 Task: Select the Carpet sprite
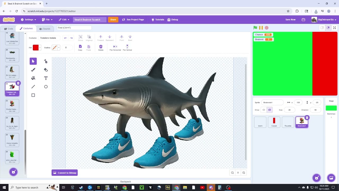pos(274,122)
